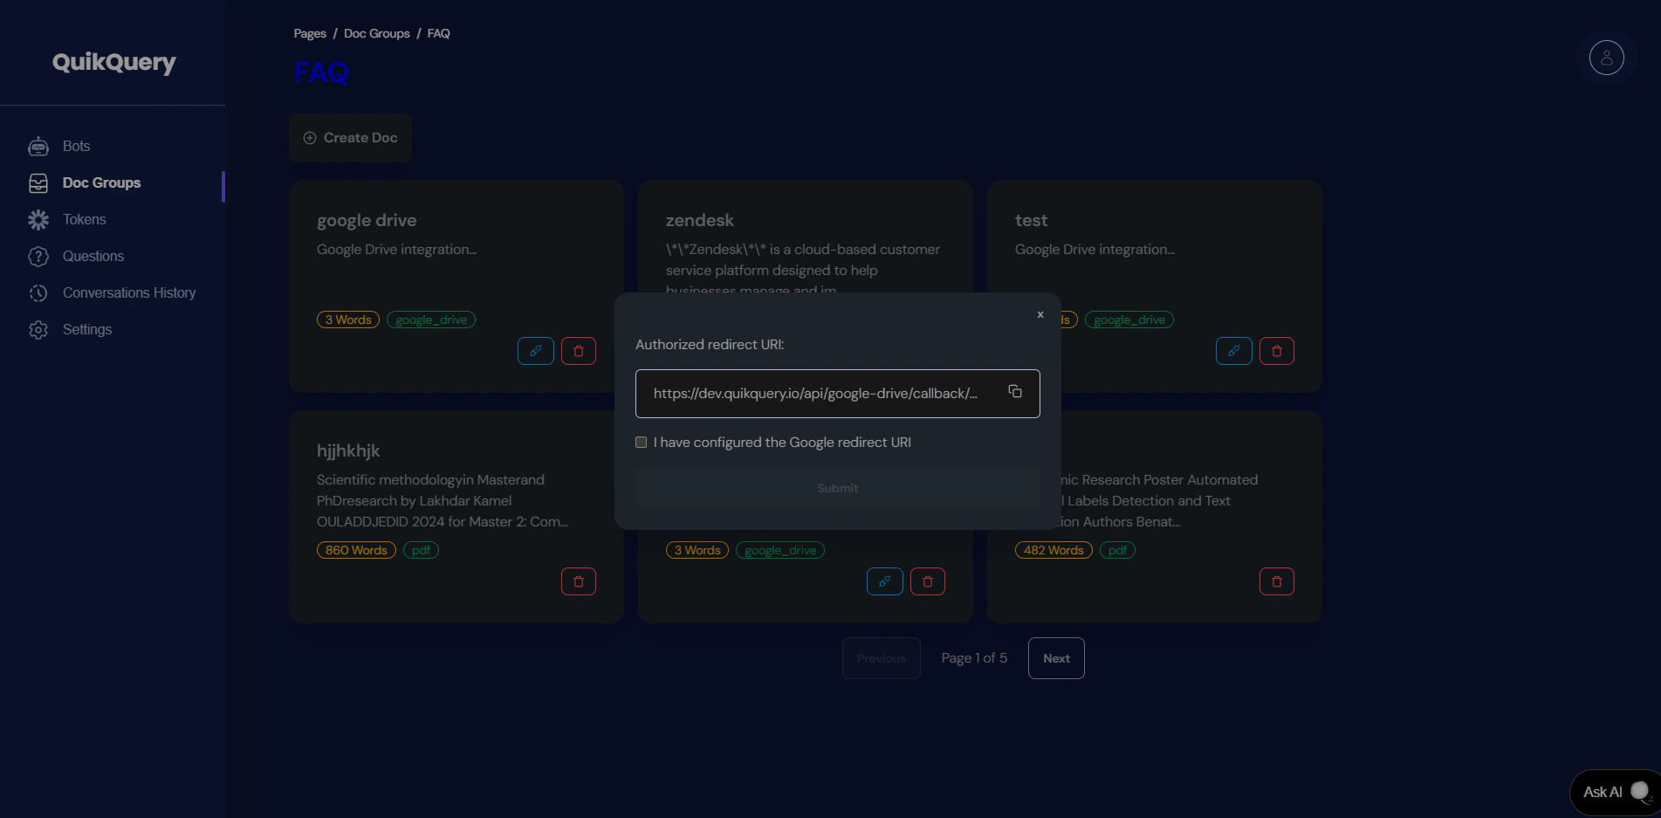Viewport: 1661px width, 818px height.
Task: Click the Submit button
Action: pos(836,487)
